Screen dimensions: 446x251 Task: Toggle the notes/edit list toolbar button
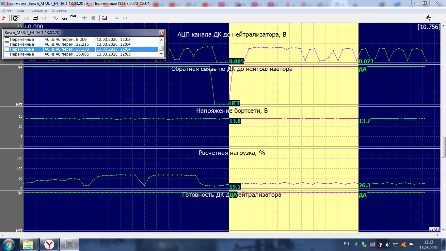[x=15, y=18]
